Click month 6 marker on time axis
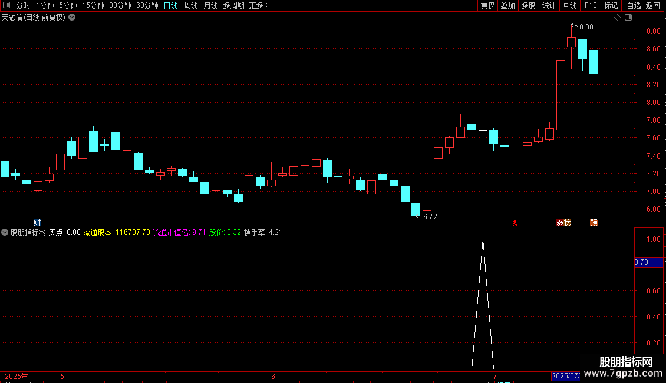Screen dimensions: 666x383 tap(273, 376)
